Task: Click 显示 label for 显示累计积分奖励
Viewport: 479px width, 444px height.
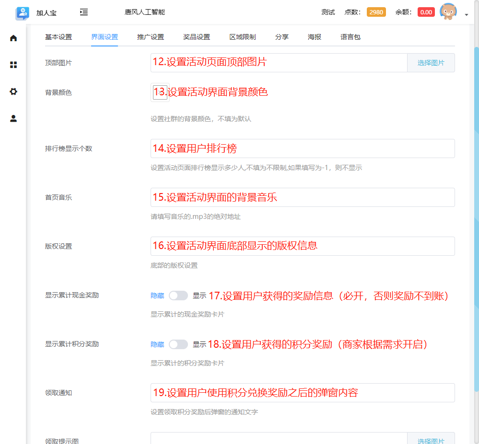Action: point(199,344)
